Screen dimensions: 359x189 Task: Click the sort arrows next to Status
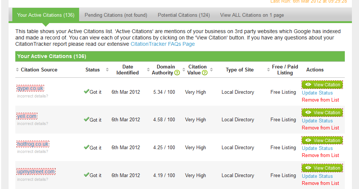click(x=107, y=70)
